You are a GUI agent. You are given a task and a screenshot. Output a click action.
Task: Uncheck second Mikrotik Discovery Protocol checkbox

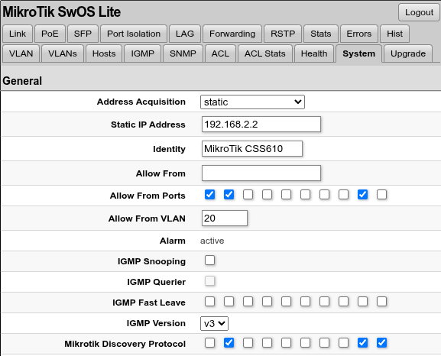coord(229,342)
